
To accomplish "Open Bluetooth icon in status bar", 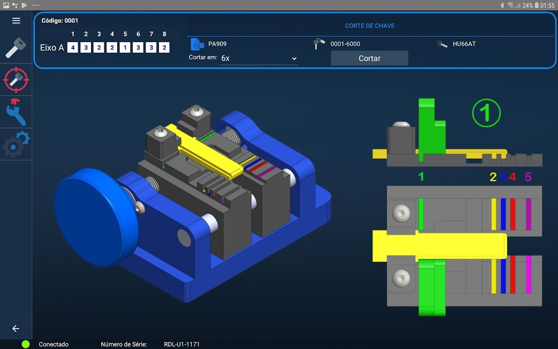I will pyautogui.click(x=502, y=5).
